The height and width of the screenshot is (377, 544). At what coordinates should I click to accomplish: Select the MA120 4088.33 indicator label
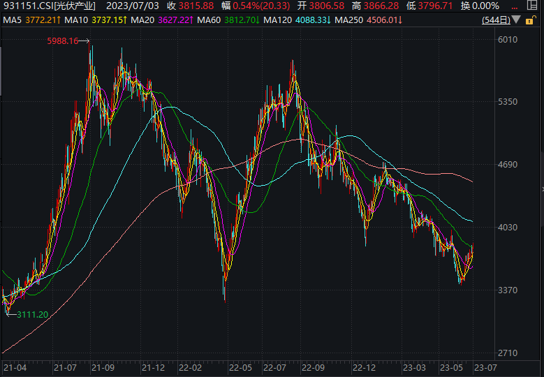[297, 20]
